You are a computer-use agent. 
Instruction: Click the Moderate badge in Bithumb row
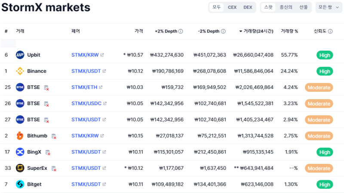click(x=319, y=136)
